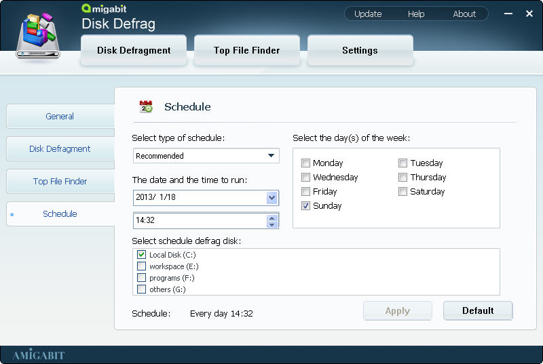543x364 pixels.
Task: Open the schedule type dropdown showing Recommended
Action: [x=206, y=156]
